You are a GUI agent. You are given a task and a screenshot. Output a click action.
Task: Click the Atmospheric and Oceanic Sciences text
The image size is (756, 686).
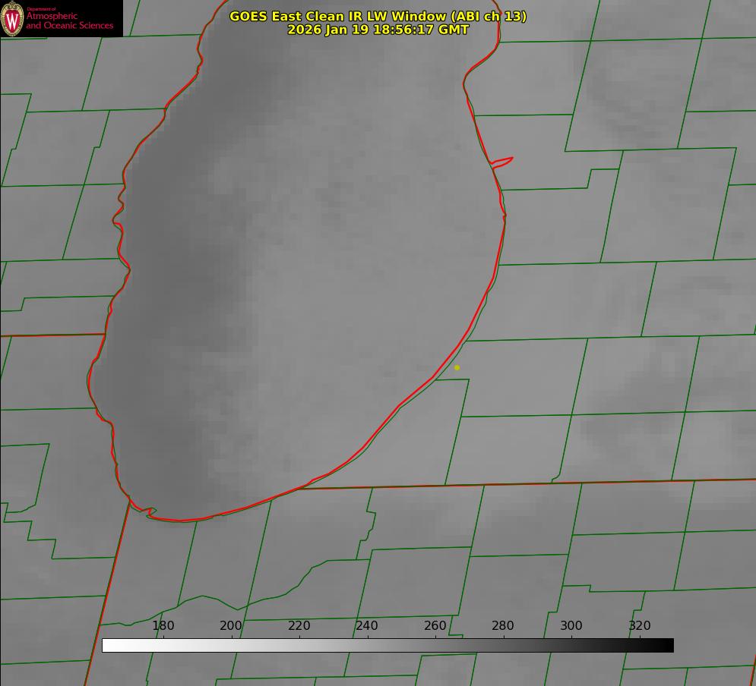tap(69, 20)
